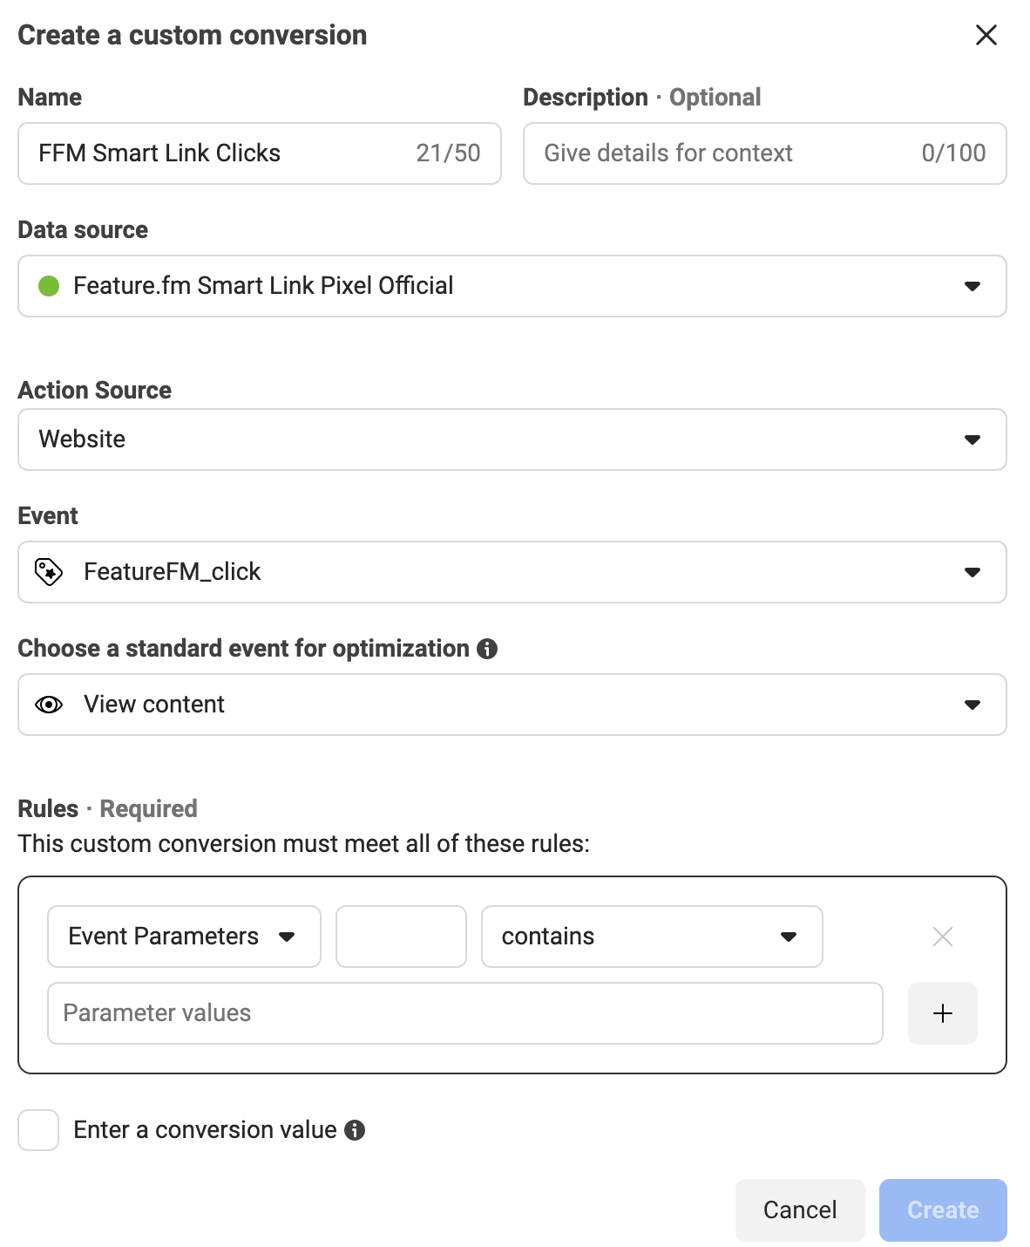
Task: Close the custom conversion dialog
Action: tap(986, 35)
